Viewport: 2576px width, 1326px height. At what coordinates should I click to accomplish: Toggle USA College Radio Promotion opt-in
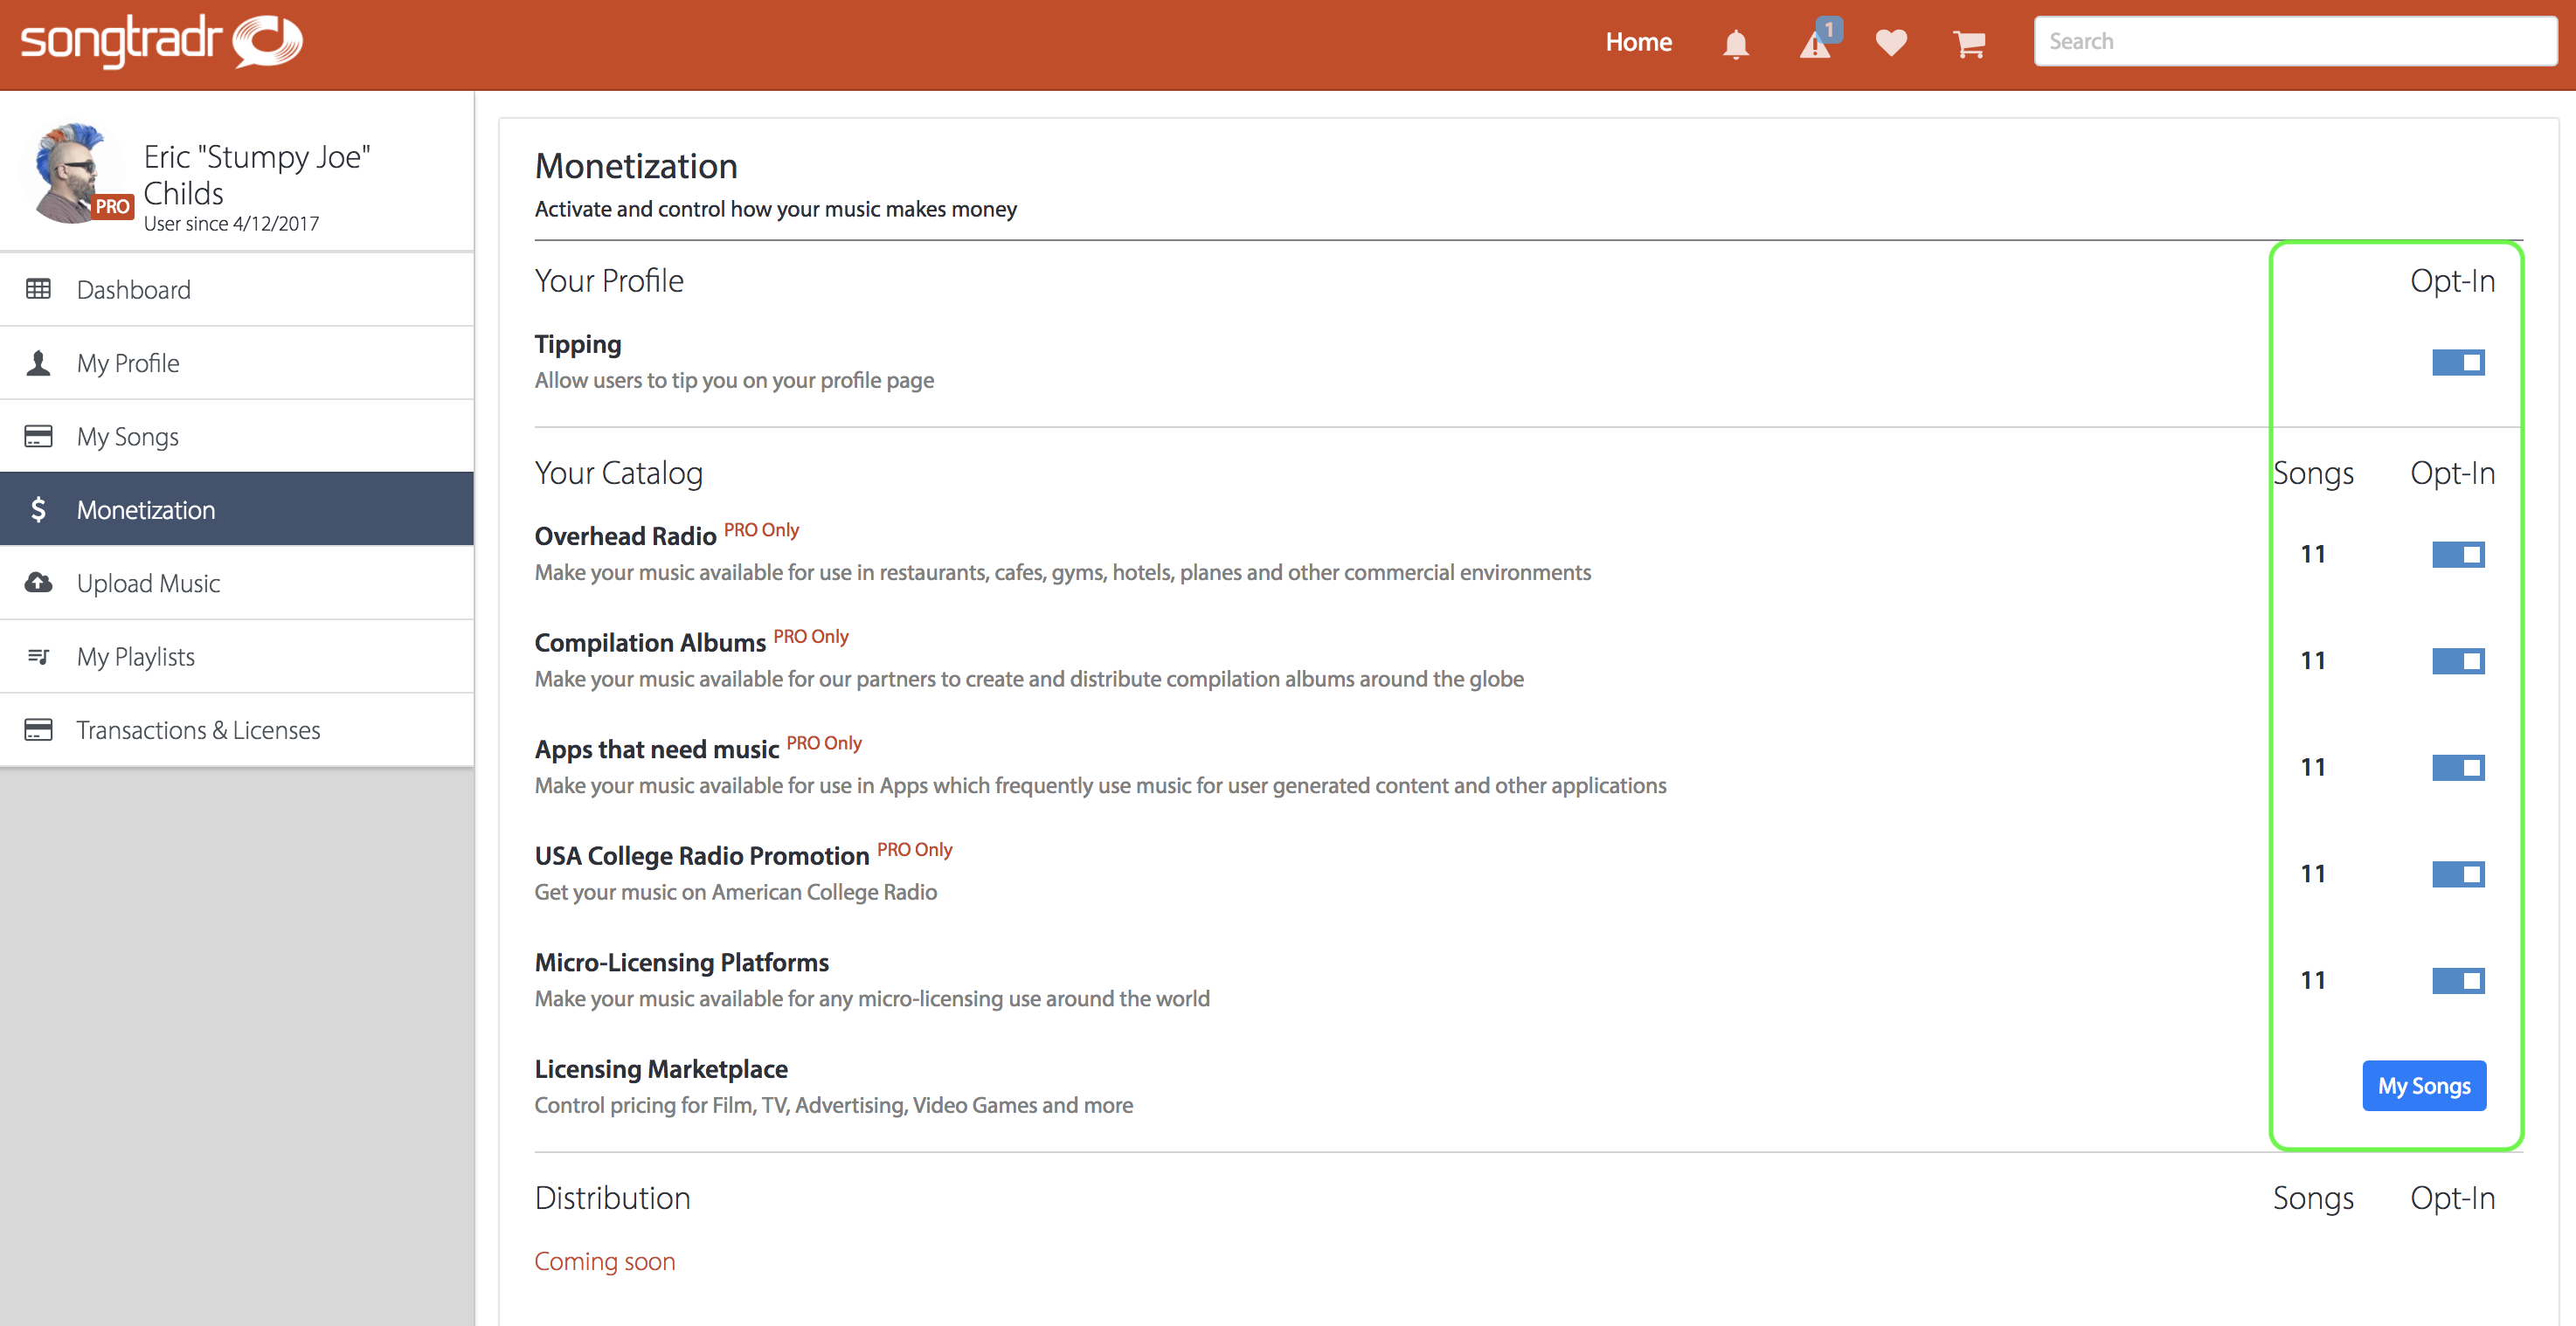click(2458, 874)
